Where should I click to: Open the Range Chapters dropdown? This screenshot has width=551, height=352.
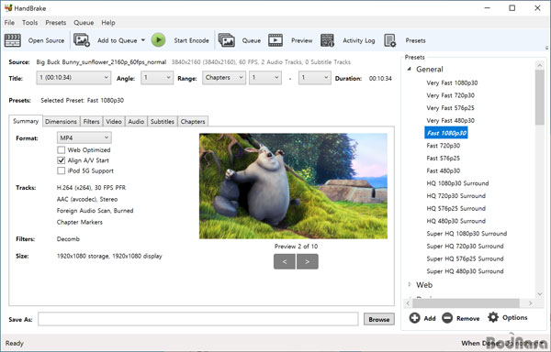point(224,78)
